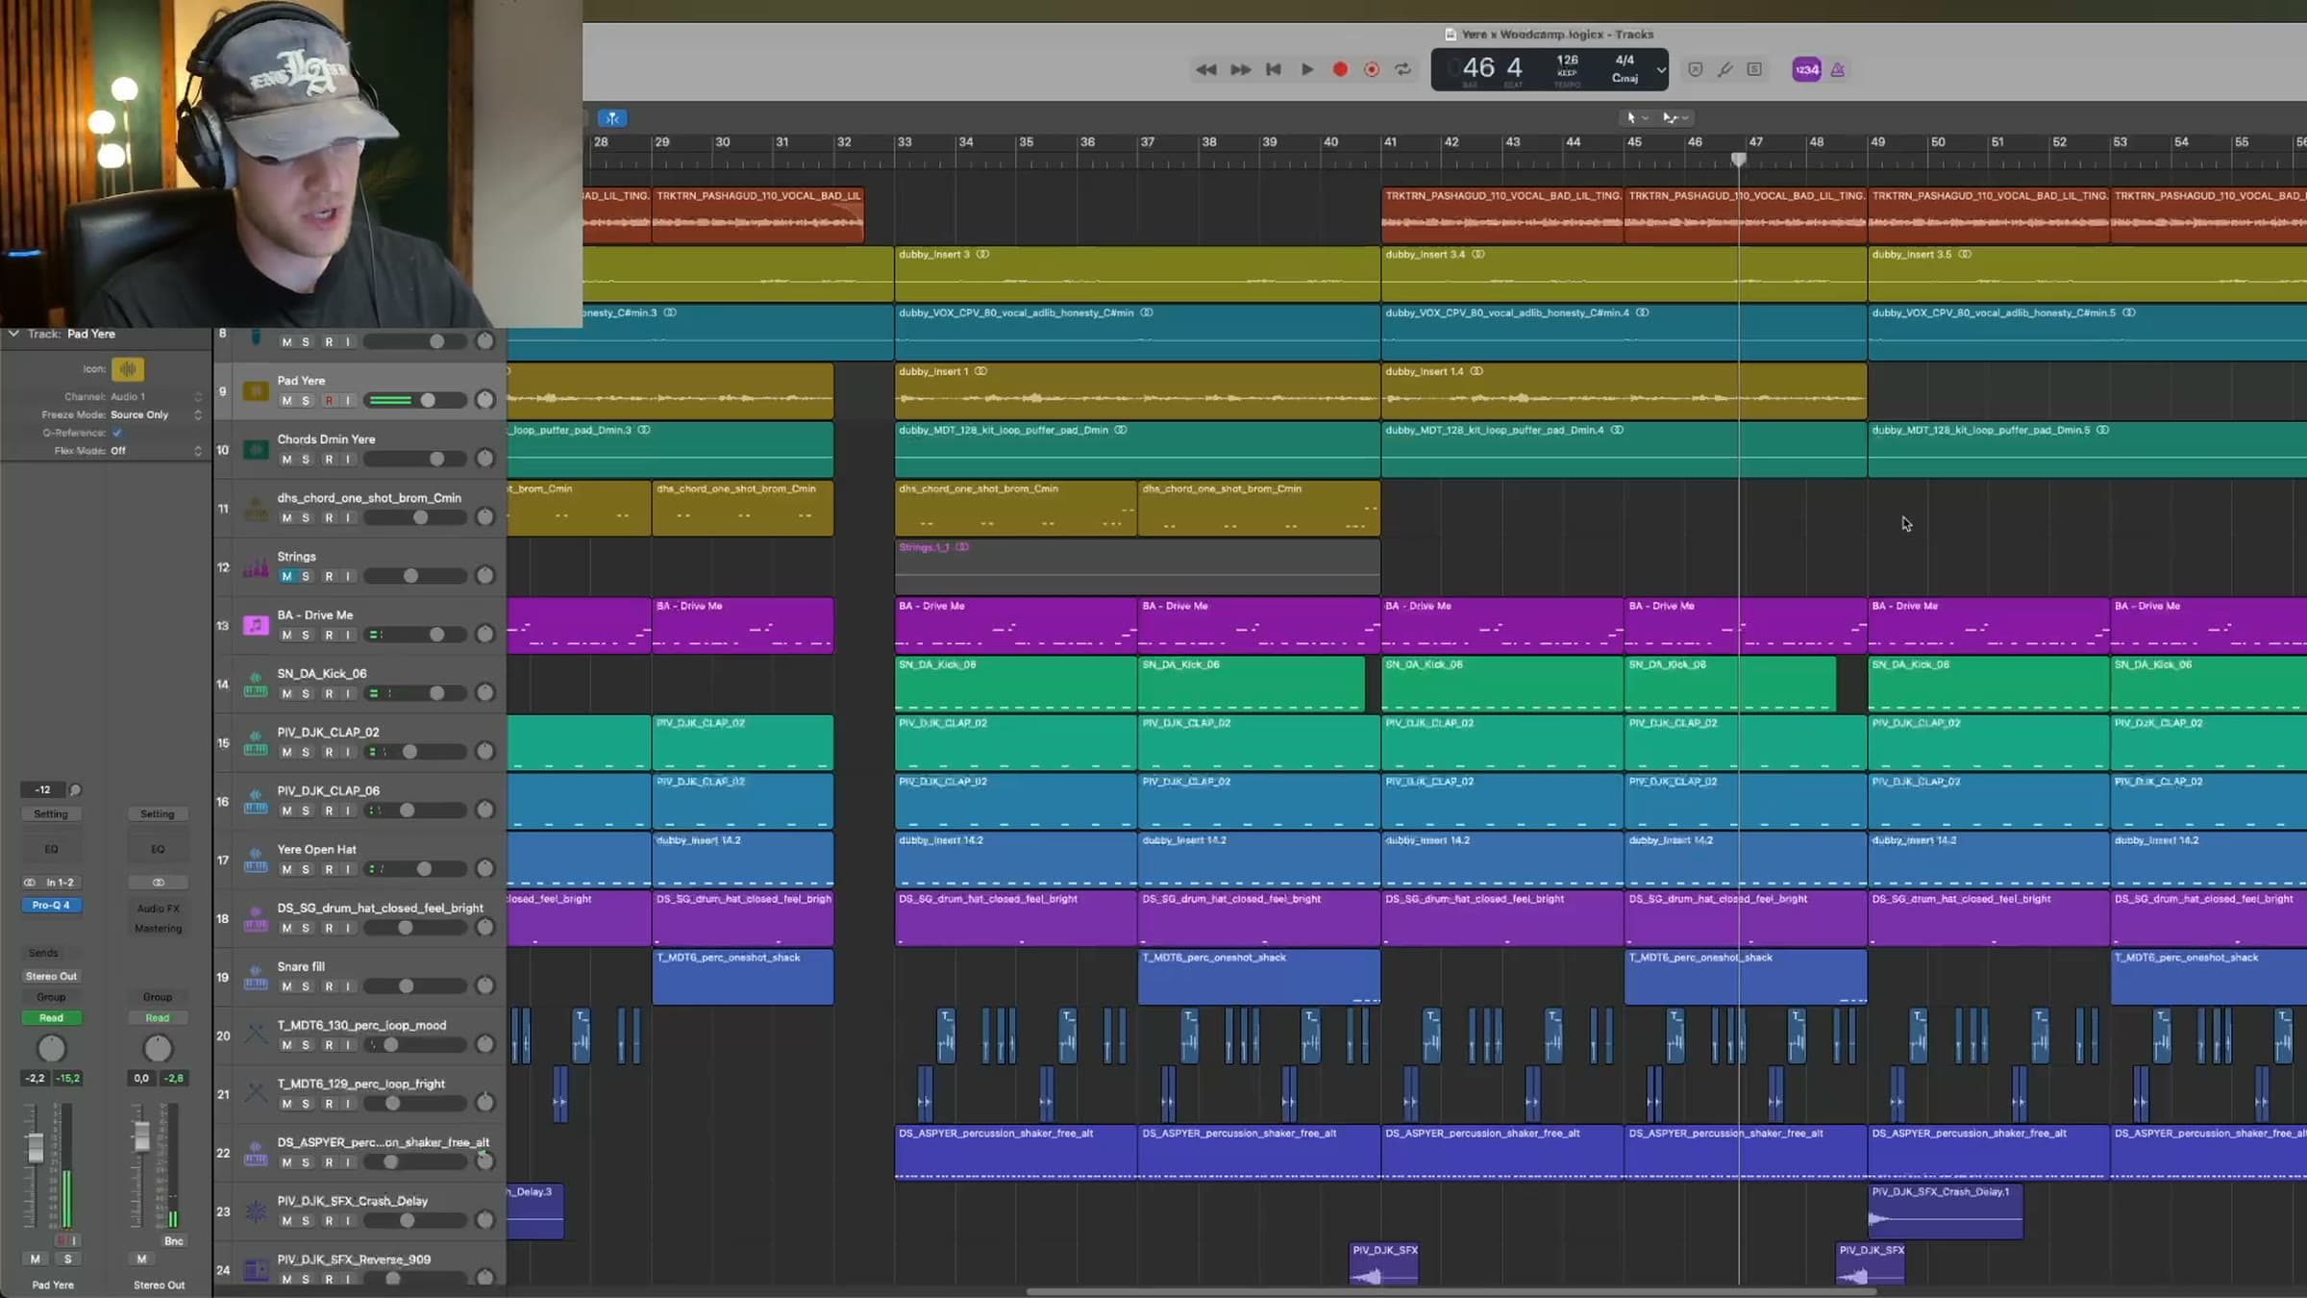The image size is (2307, 1298).
Task: Click the 4/4 time signature in the LCD
Action: click(1625, 61)
